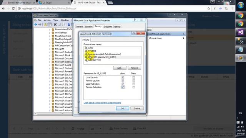Toggle Allow for Local Launch
This screenshot has width=246, height=138.
(123, 77)
